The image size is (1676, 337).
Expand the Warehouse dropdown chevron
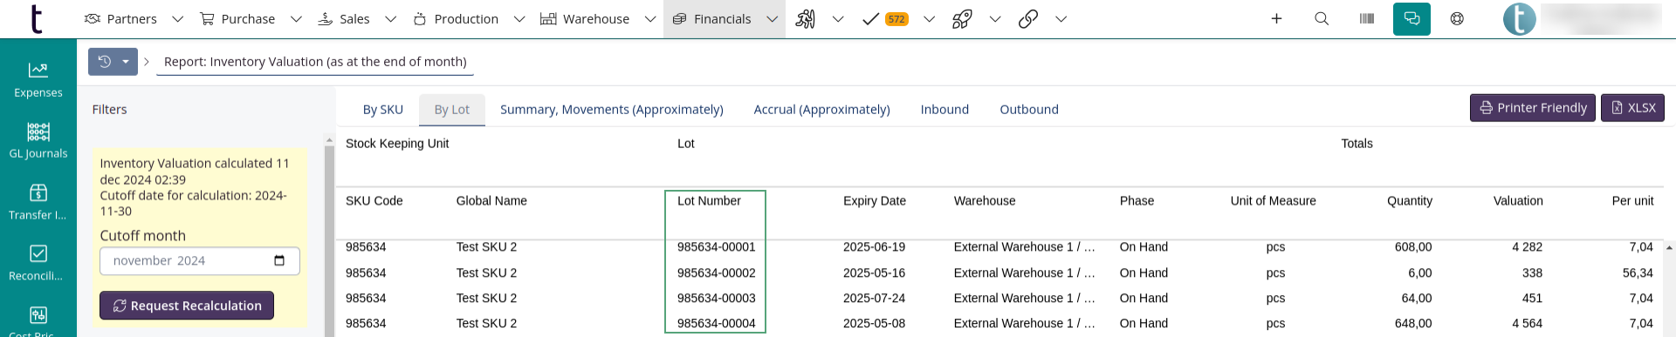(x=650, y=19)
